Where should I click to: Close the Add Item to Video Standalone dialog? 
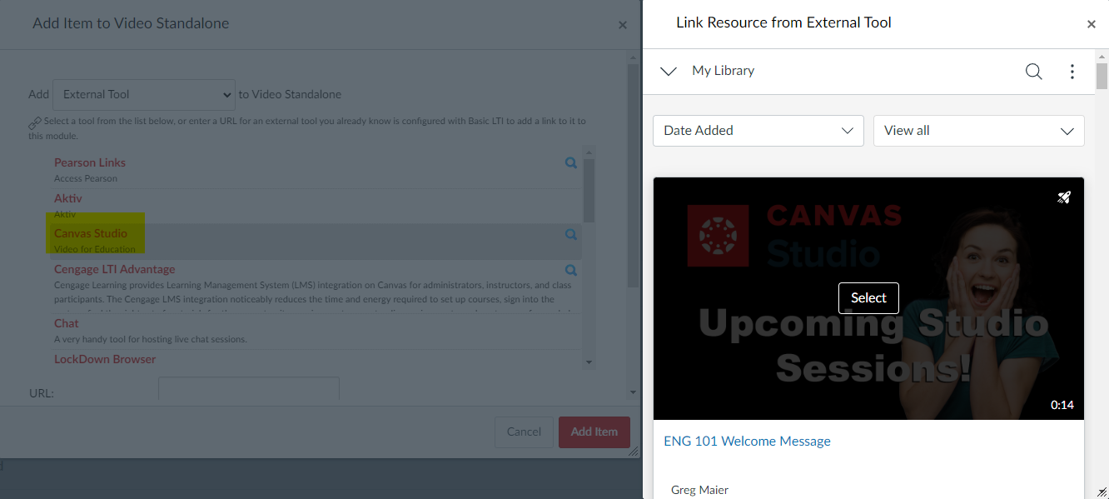click(623, 25)
